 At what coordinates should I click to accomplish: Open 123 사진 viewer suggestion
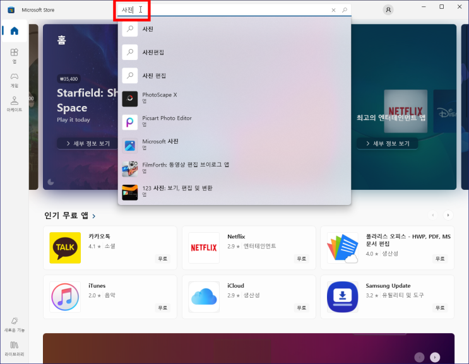235,192
